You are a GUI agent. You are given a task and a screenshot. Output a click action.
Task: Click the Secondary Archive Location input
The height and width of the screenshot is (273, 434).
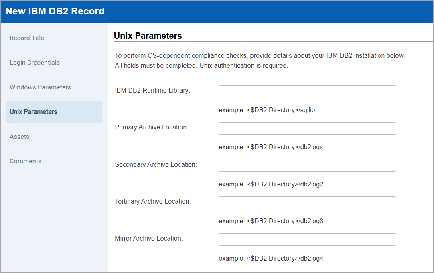[307, 166]
